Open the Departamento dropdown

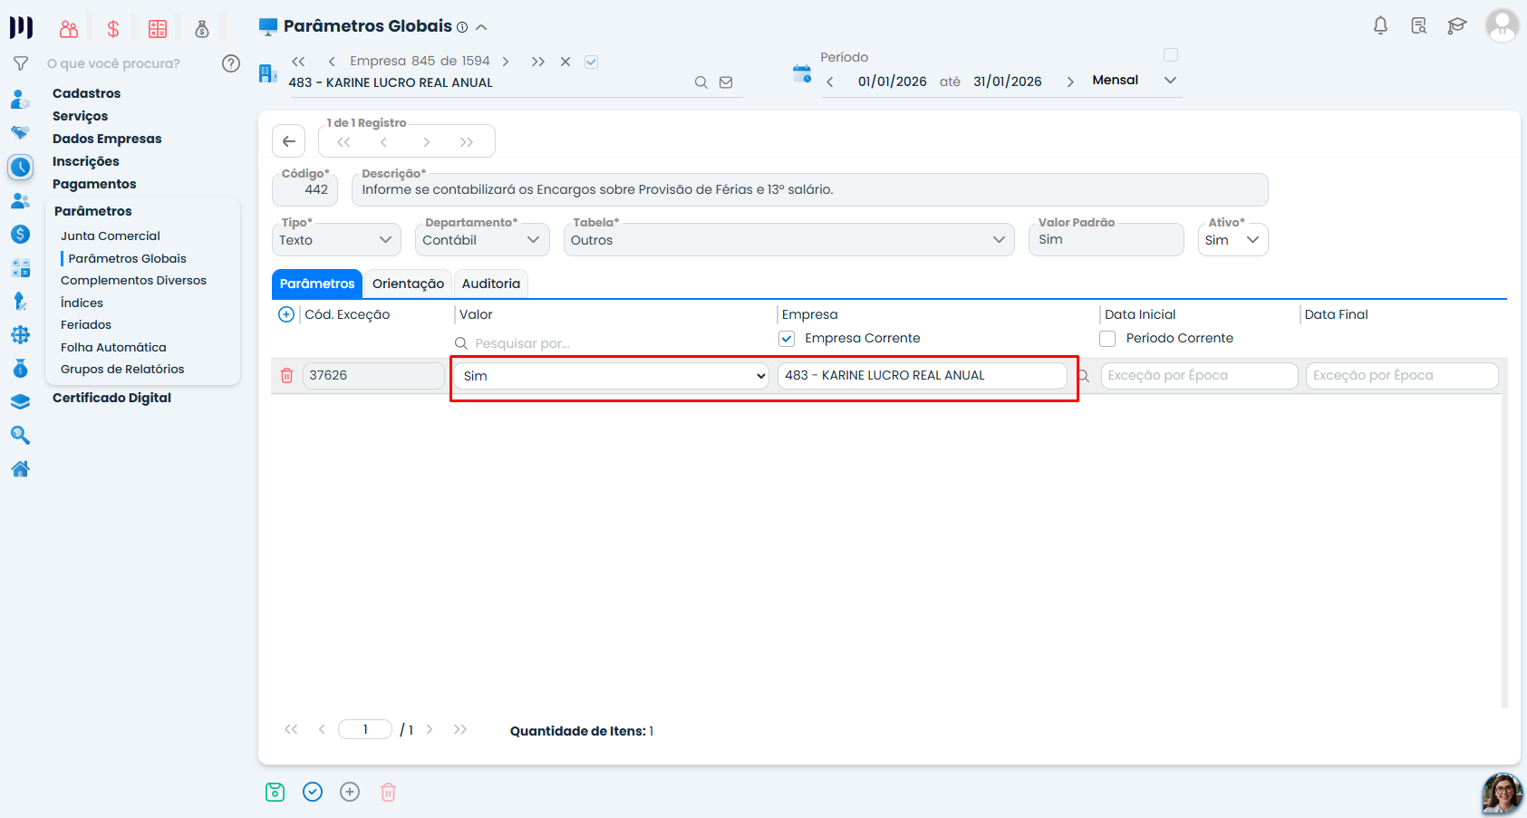click(482, 240)
